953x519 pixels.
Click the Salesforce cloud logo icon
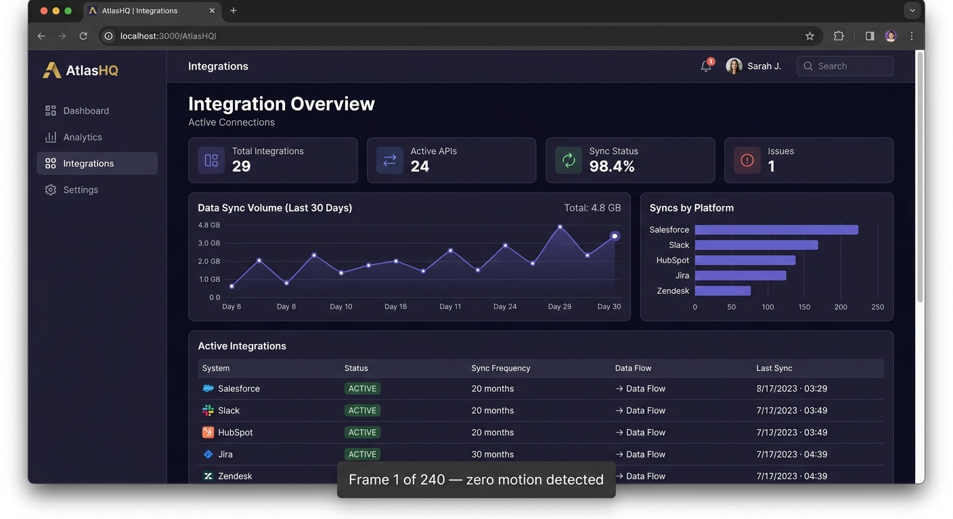208,389
